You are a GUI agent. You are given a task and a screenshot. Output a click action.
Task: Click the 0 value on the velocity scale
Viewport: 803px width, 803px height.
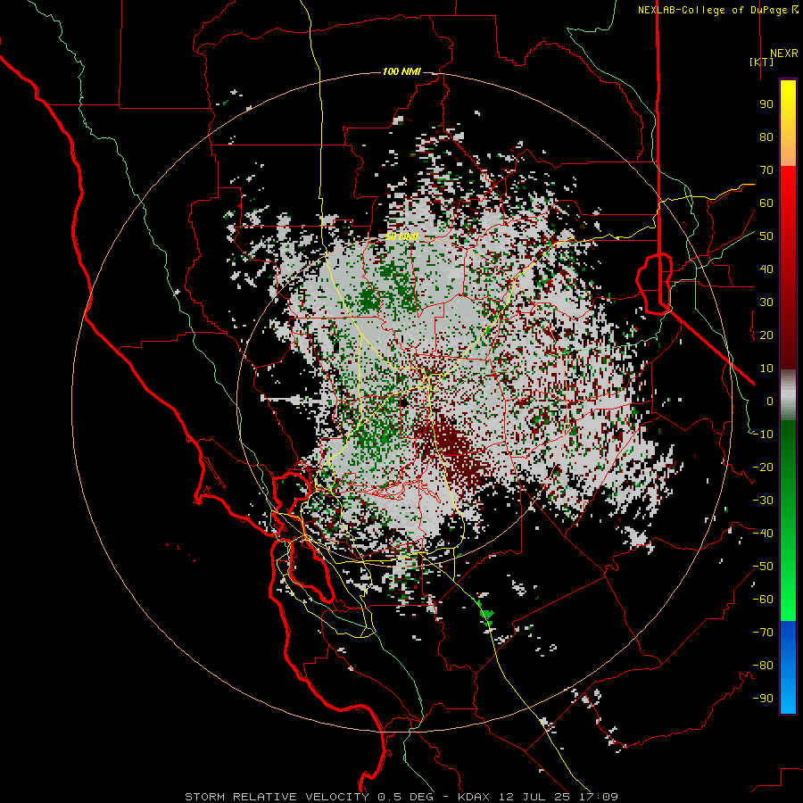770,401
